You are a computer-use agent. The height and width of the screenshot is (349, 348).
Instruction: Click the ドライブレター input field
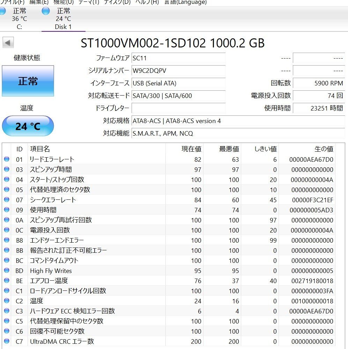click(178, 108)
